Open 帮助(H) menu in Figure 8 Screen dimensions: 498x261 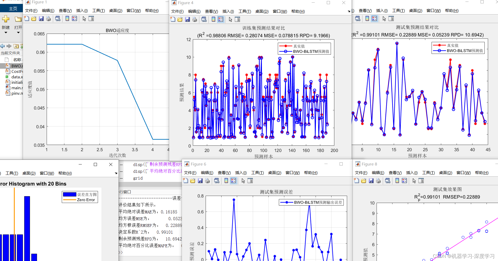[x=482, y=173]
